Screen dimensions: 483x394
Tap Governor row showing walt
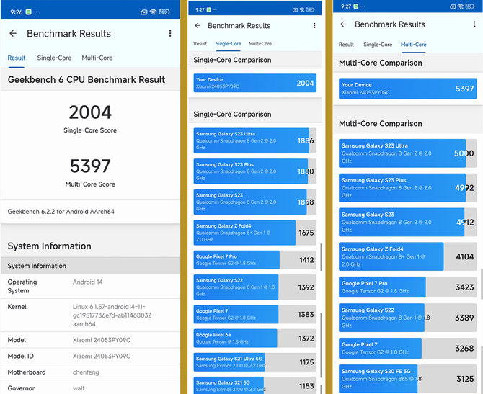pyautogui.click(x=90, y=388)
